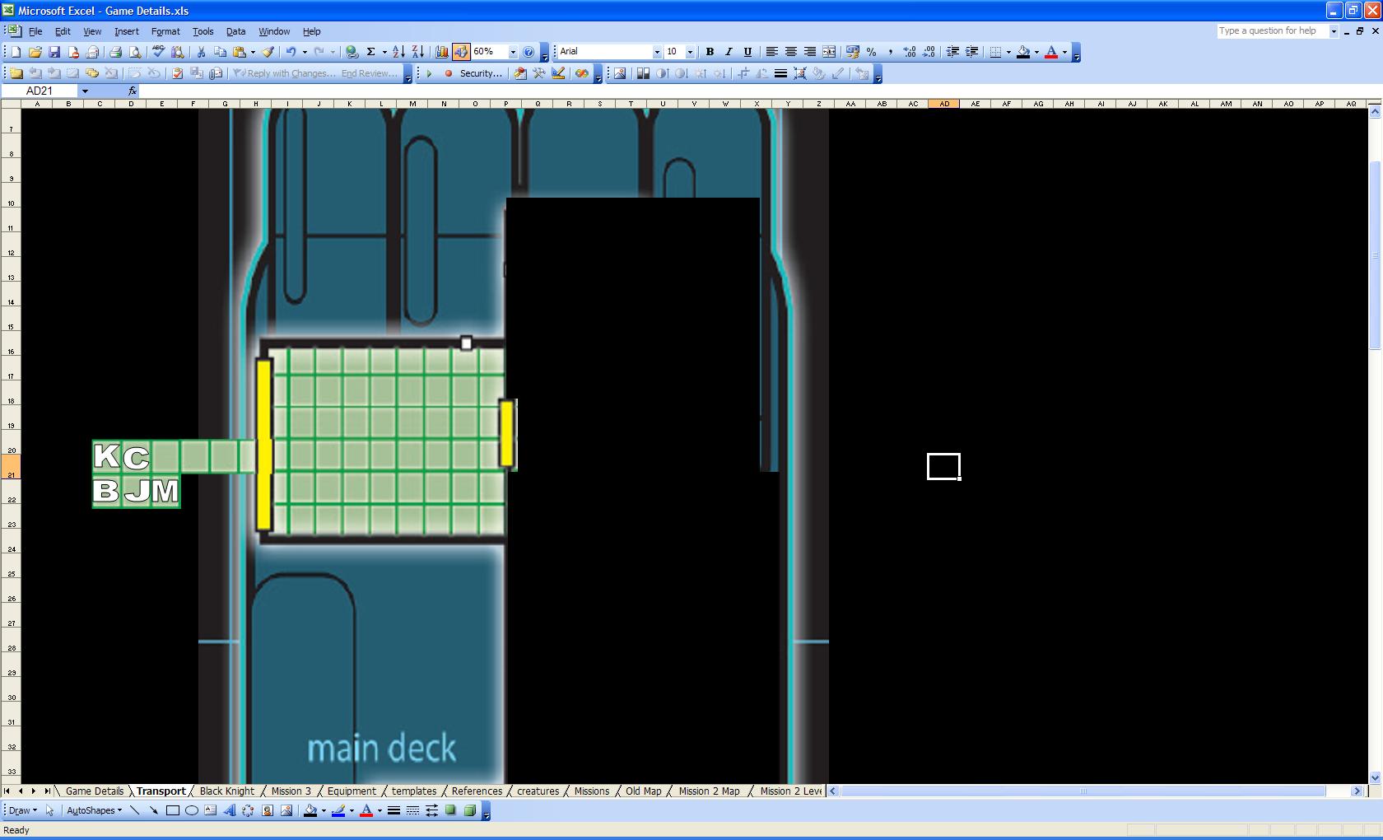Viewport: 1383px width, 840px height.
Task: Open the Insert menu
Action: pos(126,31)
